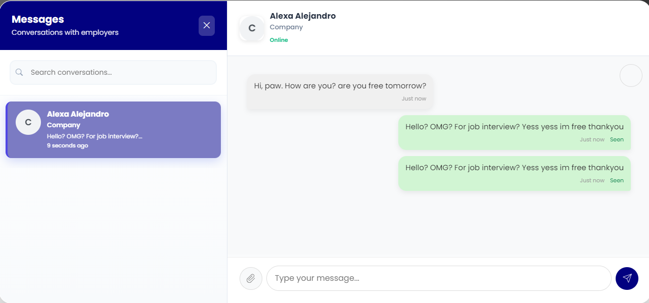This screenshot has width=649, height=303.
Task: Click the paperclip attachment icon
Action: click(251, 278)
